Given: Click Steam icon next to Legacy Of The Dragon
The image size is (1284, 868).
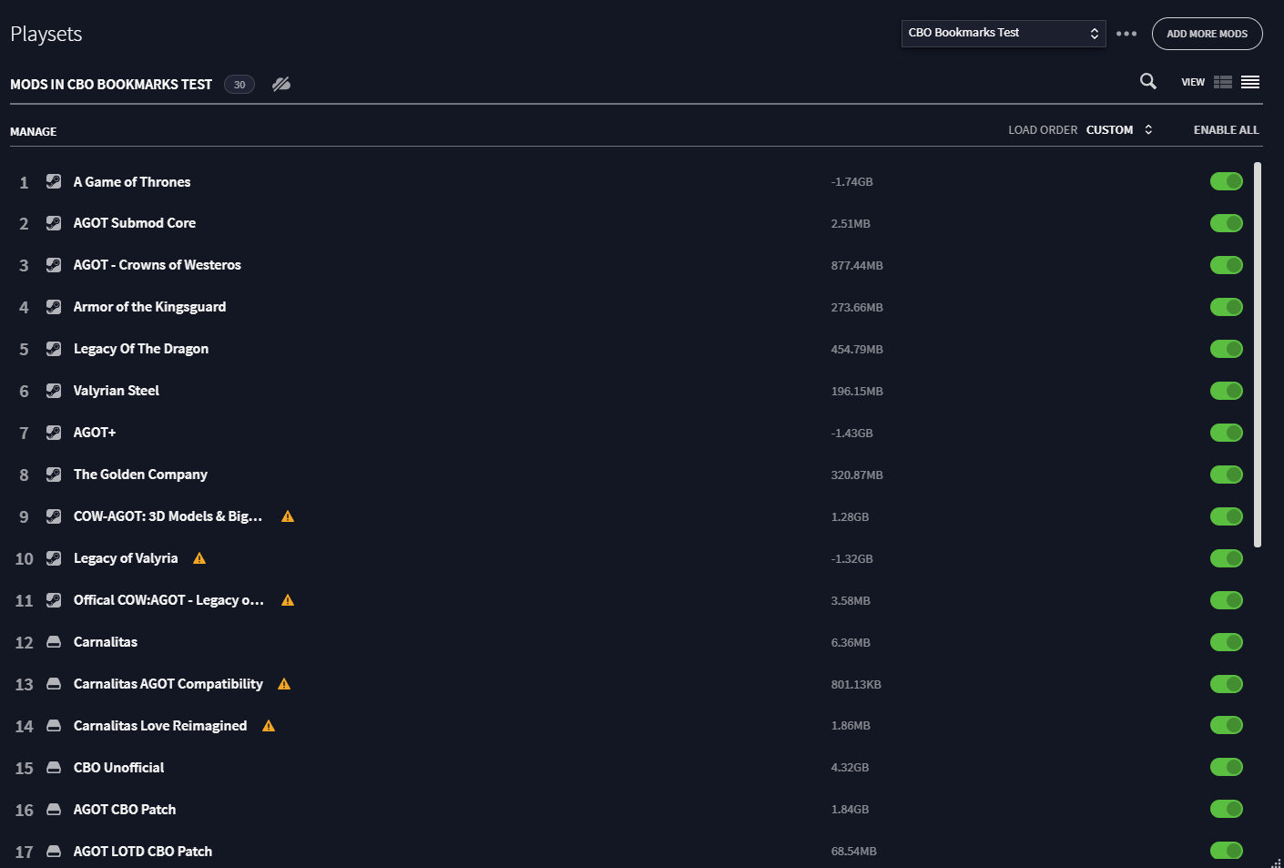Looking at the screenshot, I should pyautogui.click(x=54, y=349).
